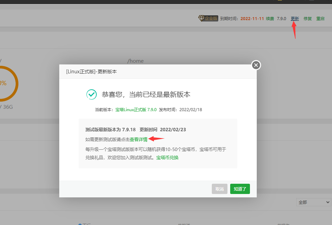
Task: Click the 更新 link in header
Action: pos(295,19)
